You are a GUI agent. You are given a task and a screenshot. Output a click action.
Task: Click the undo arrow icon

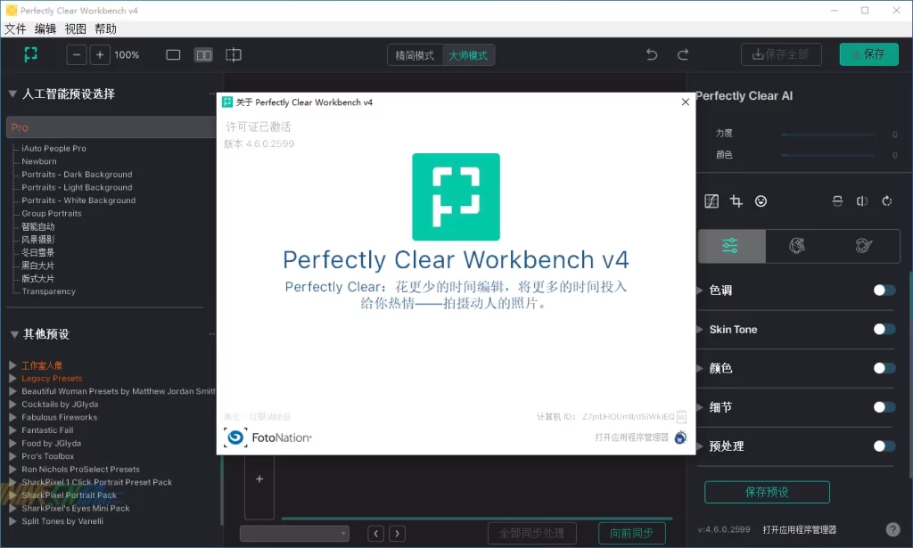(652, 55)
